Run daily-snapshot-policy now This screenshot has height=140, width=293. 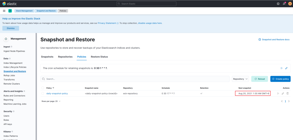tap(278, 93)
